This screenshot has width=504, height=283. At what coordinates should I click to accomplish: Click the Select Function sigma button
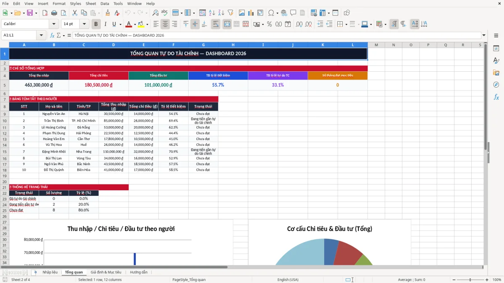pyautogui.click(x=58, y=35)
